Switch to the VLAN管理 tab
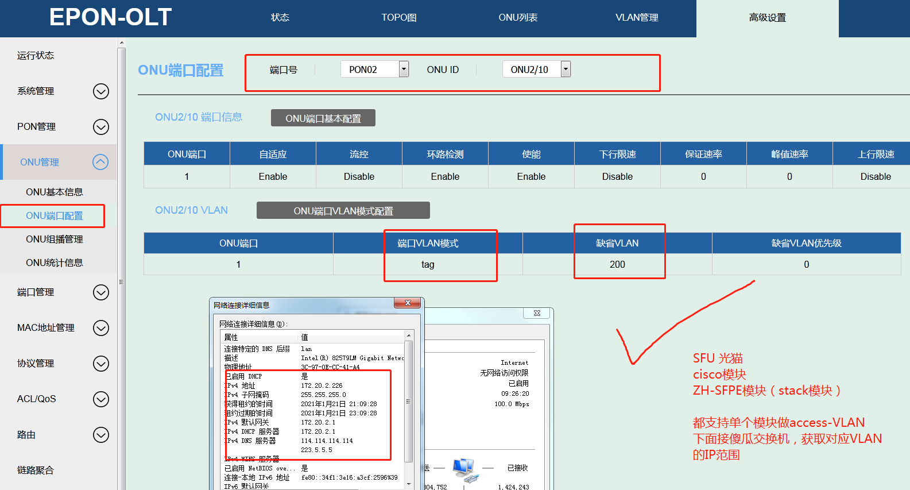910x490 pixels. tap(637, 18)
